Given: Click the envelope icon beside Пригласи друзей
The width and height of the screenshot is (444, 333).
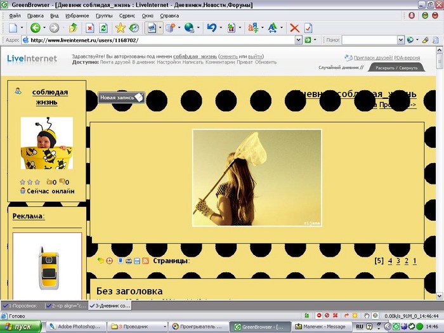Looking at the screenshot, I should tap(349, 58).
